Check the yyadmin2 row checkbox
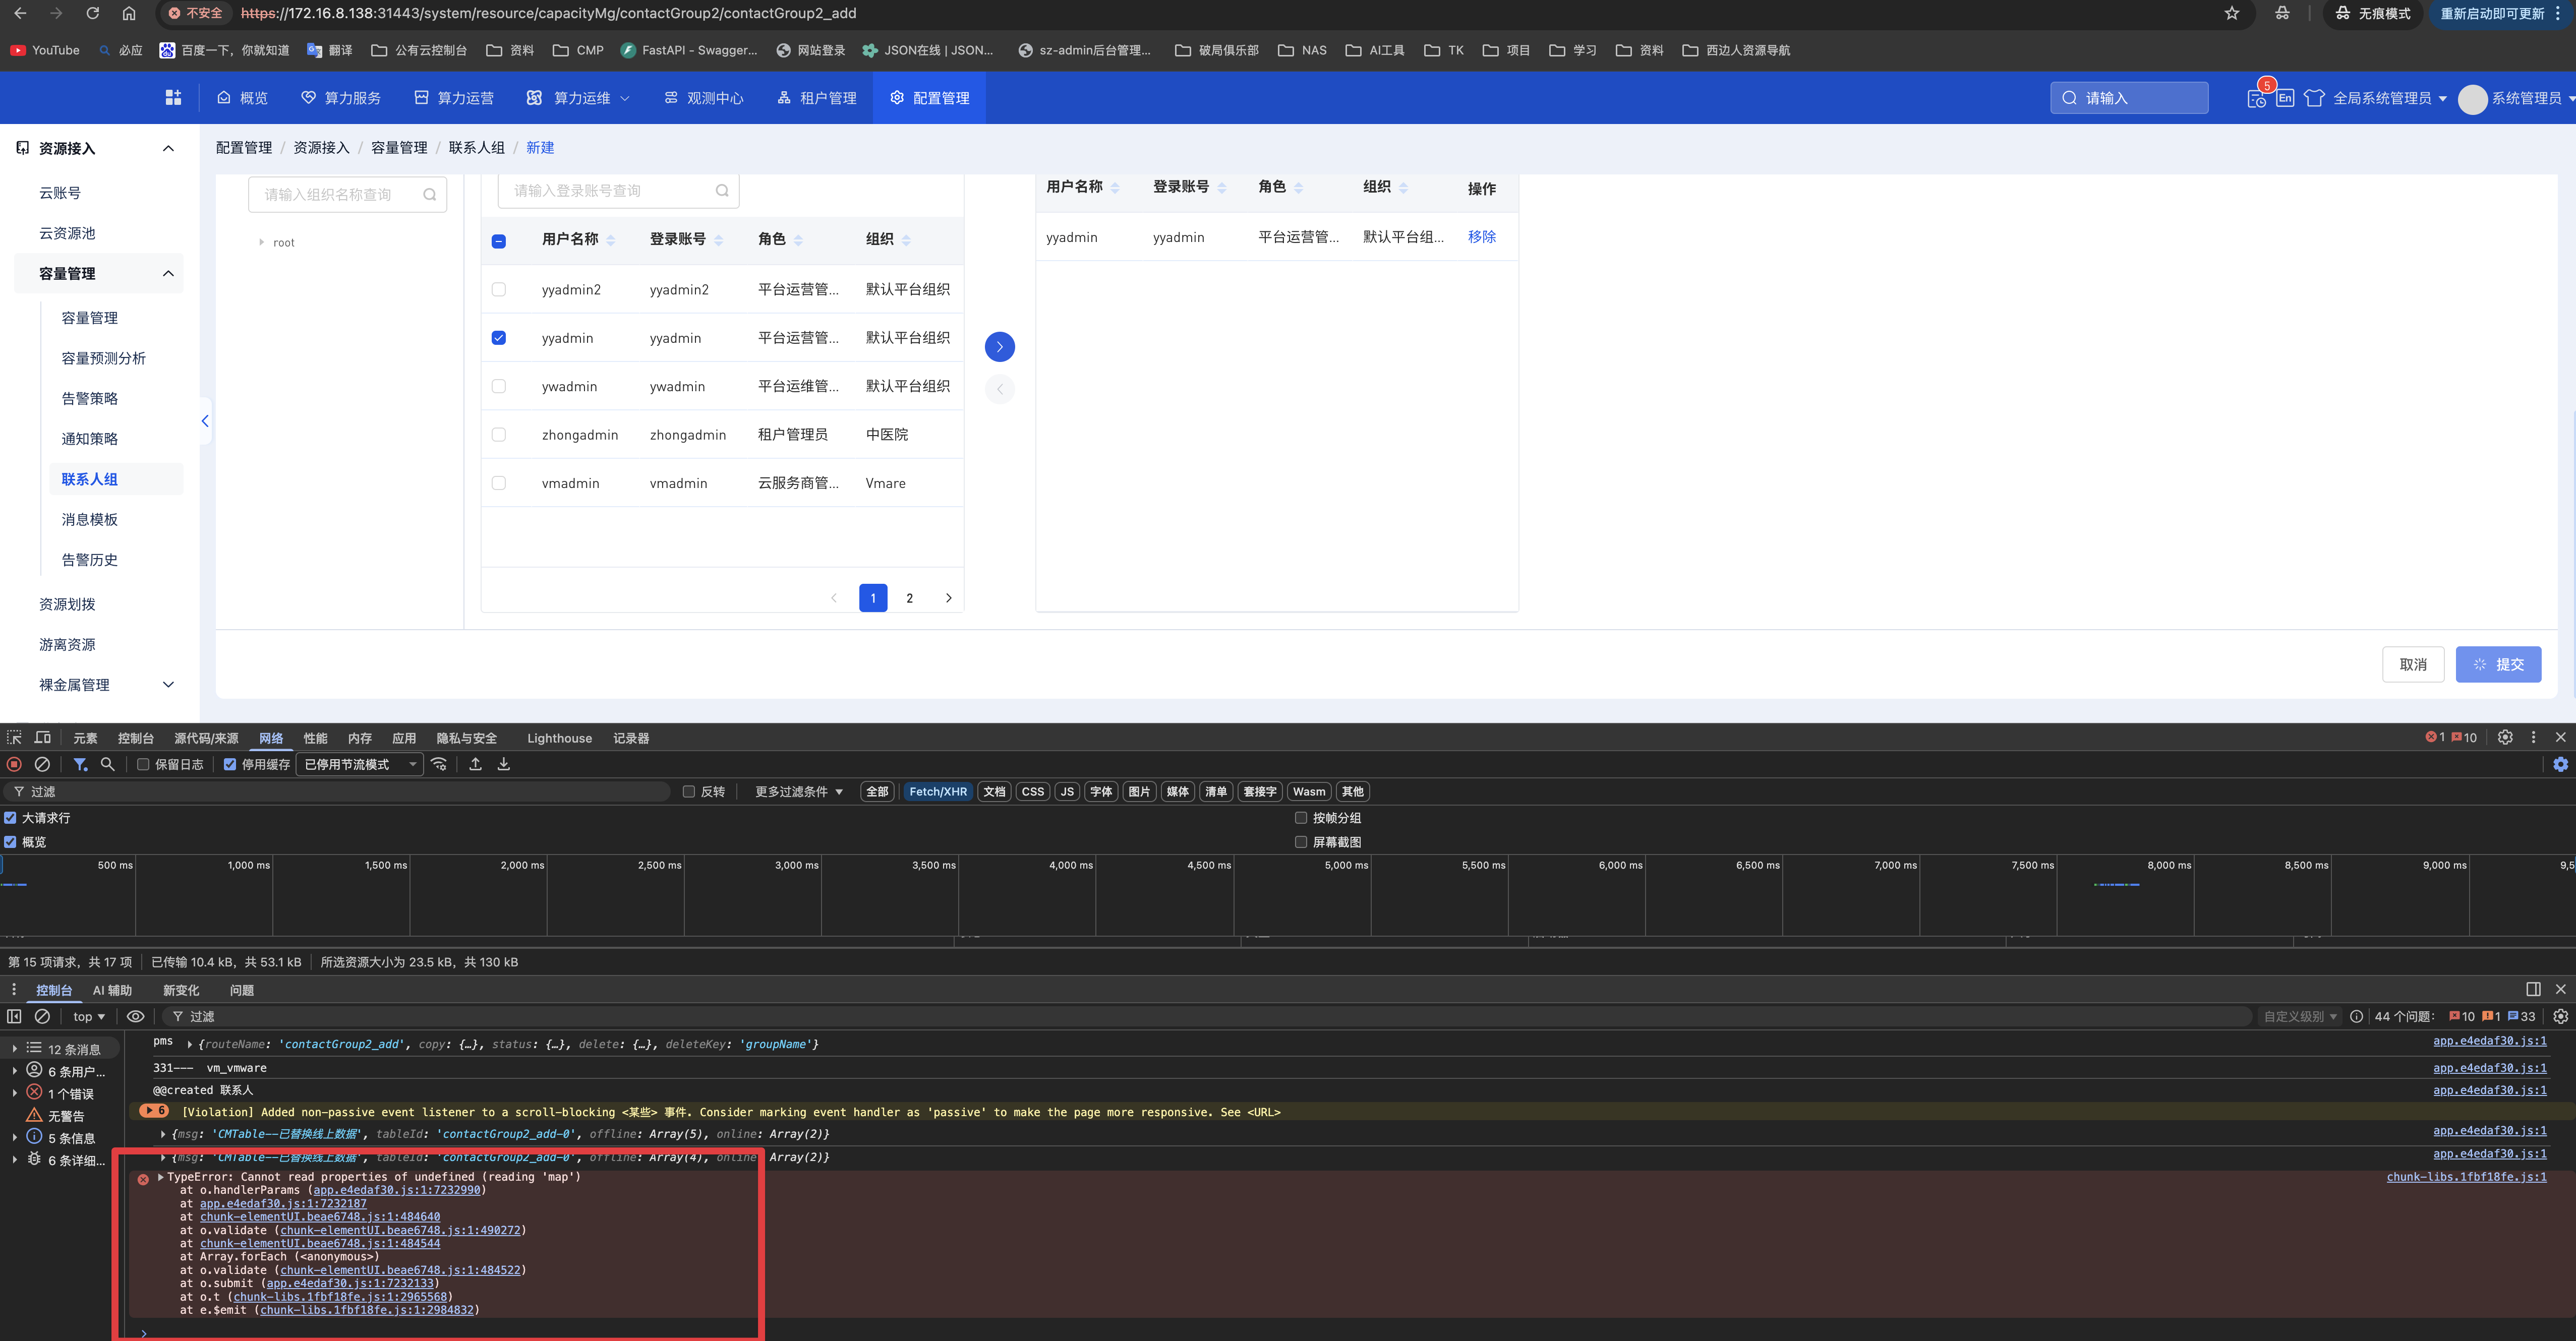Screen dimensions: 2576x1341 point(499,289)
